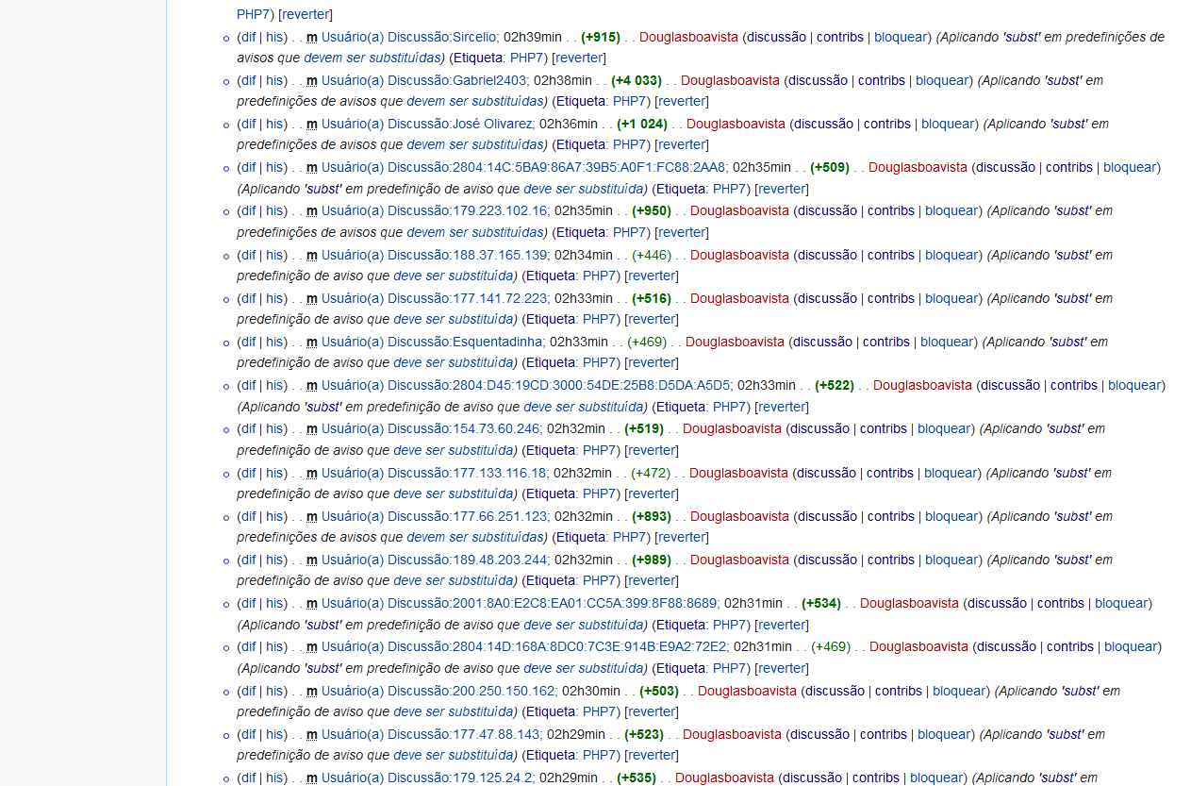The height and width of the screenshot is (786, 1191).
Task: Click the (+534) byte change
Action: [x=821, y=603]
